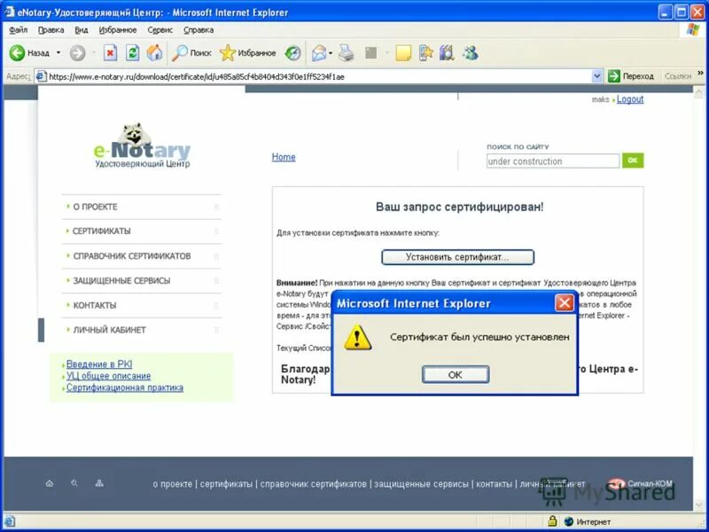Click the yellow Discuss note icon

(x=403, y=53)
